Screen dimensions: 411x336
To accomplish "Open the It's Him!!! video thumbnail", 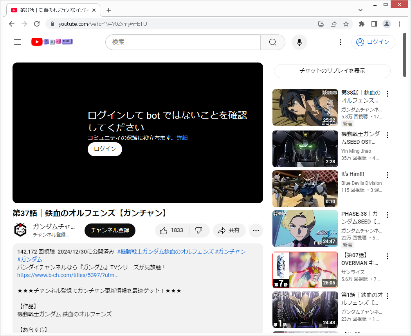I will coord(305,189).
